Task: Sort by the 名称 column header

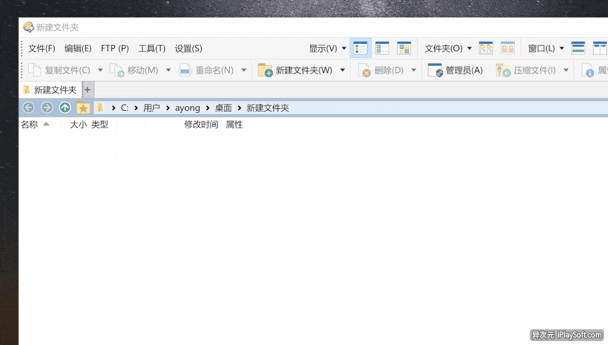Action: pyautogui.click(x=30, y=125)
